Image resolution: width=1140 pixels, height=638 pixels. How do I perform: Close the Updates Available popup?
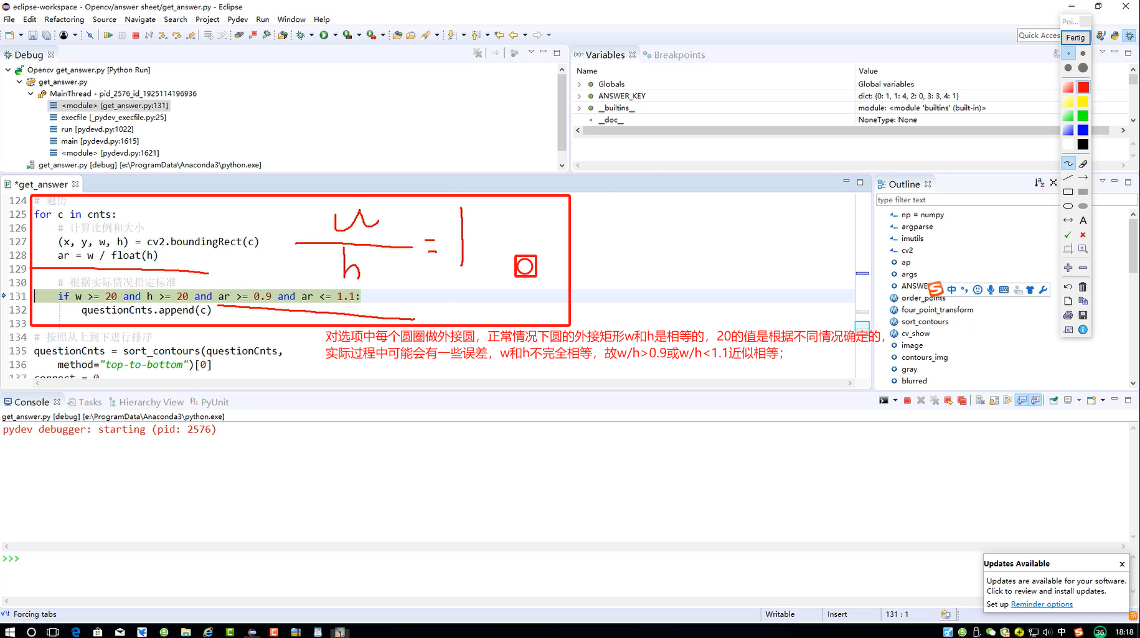pyautogui.click(x=1122, y=564)
